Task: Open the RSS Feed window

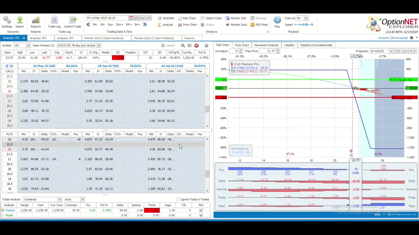Action: pyautogui.click(x=259, y=25)
